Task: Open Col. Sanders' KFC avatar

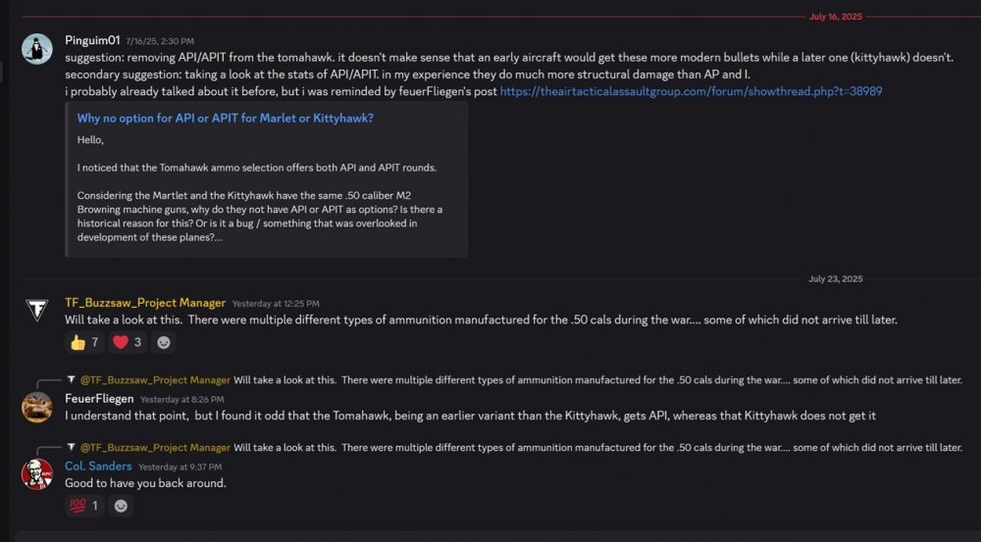Action: (x=37, y=474)
